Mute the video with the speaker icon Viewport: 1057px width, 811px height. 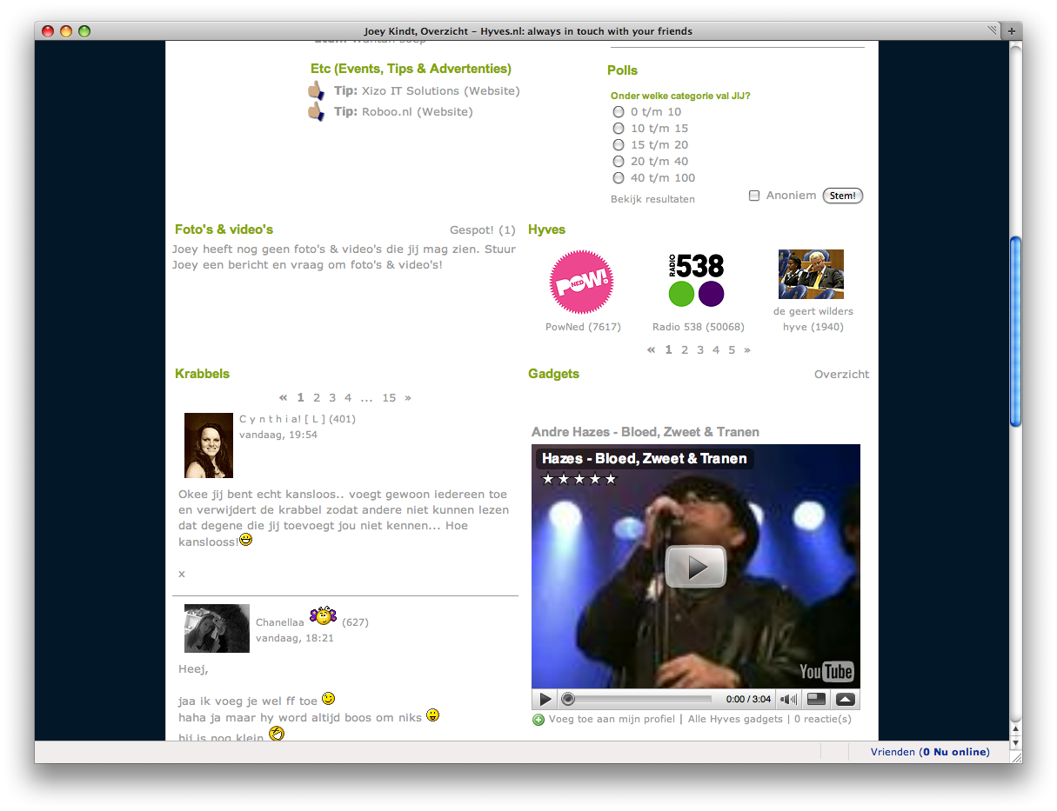(x=788, y=699)
